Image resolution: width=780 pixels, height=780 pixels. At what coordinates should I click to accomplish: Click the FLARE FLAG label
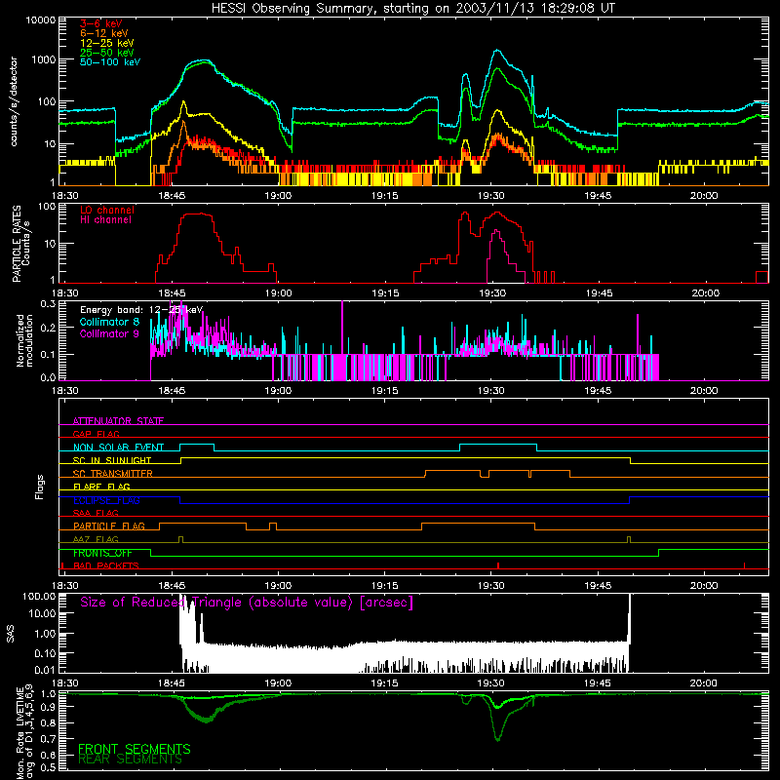pyautogui.click(x=101, y=487)
